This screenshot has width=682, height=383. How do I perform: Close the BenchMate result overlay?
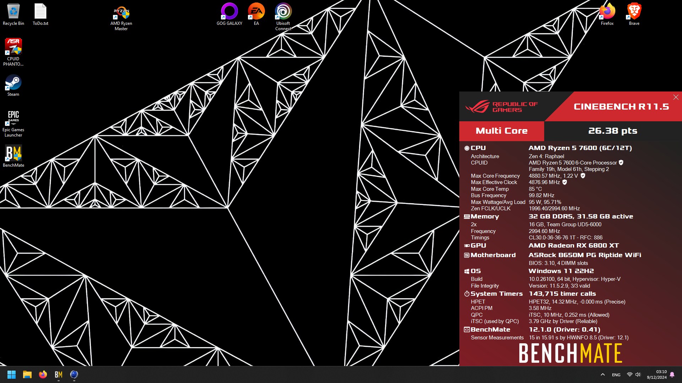676,97
